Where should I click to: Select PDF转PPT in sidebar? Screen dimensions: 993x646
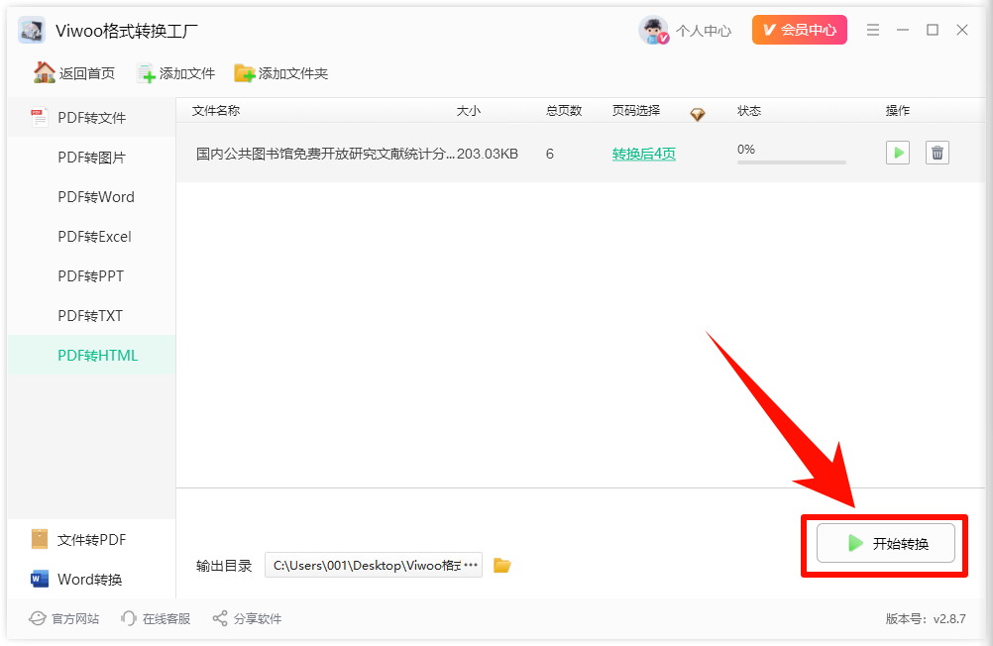91,276
